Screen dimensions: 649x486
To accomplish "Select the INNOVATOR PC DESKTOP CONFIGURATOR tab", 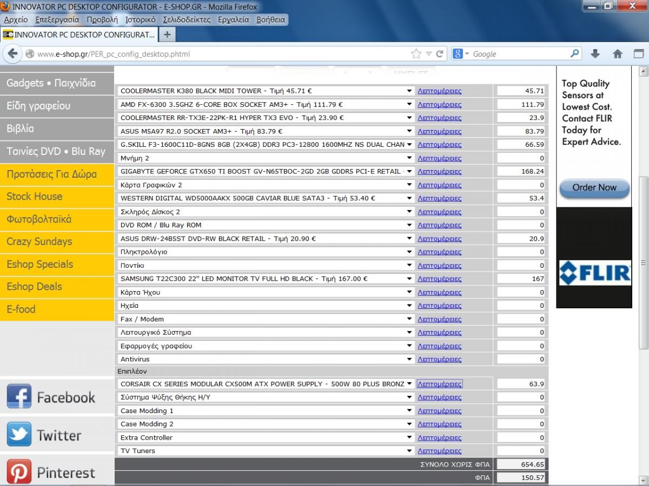I will pos(80,35).
